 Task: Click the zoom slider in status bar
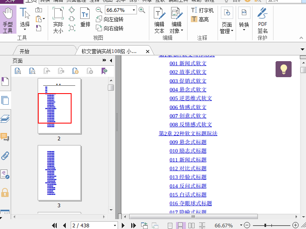265,225
